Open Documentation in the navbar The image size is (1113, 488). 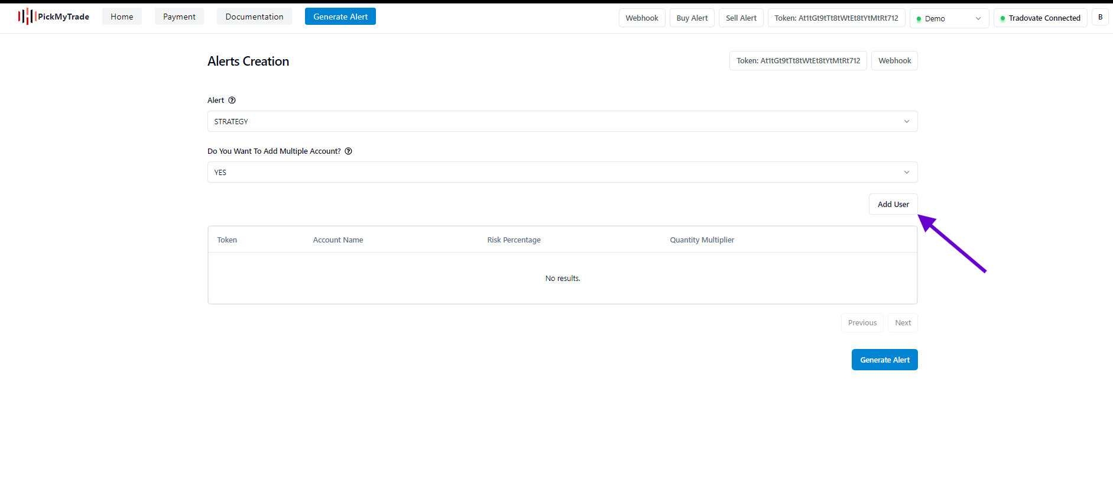click(254, 17)
